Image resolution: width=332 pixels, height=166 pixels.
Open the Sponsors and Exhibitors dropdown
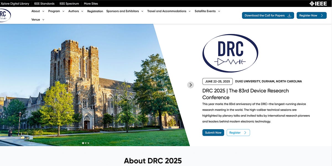click(122, 11)
